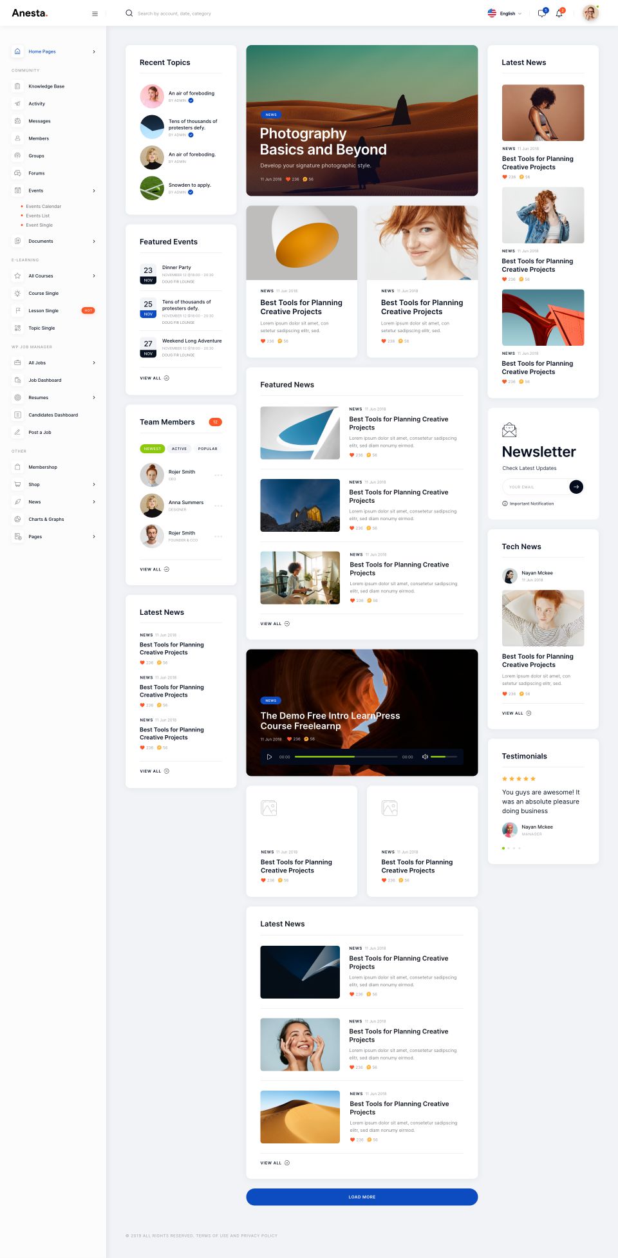Select the Popular filter in Team Members
618x1258 pixels.
pyautogui.click(x=207, y=449)
